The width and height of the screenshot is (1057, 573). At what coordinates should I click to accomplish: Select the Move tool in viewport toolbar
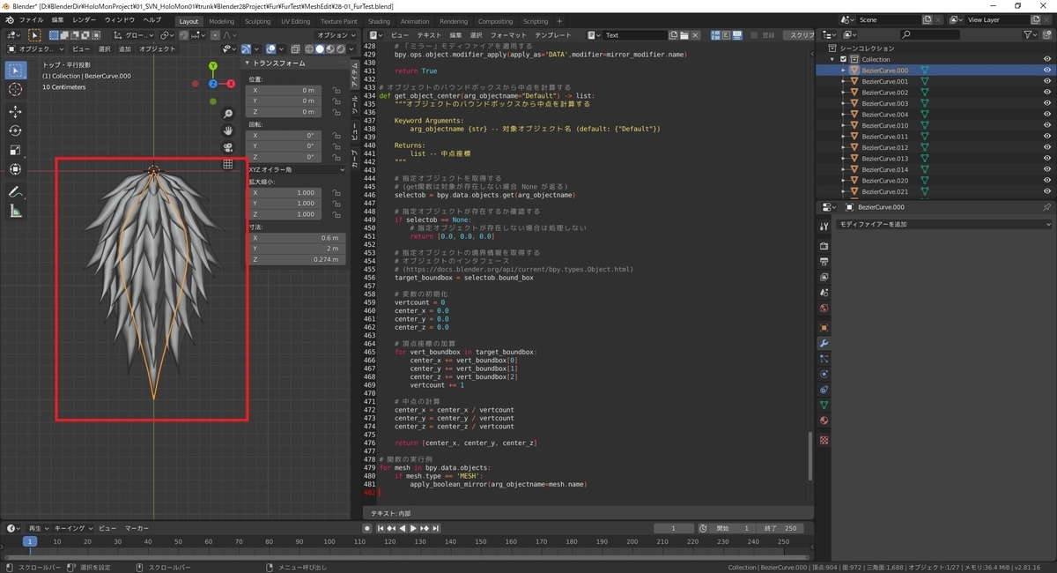pyautogui.click(x=16, y=111)
